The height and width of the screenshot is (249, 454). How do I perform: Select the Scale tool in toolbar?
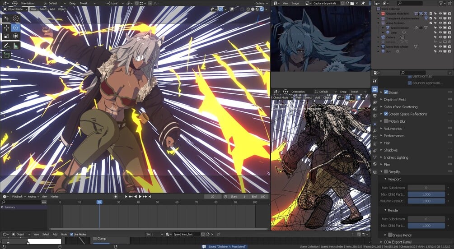[x=7, y=36]
